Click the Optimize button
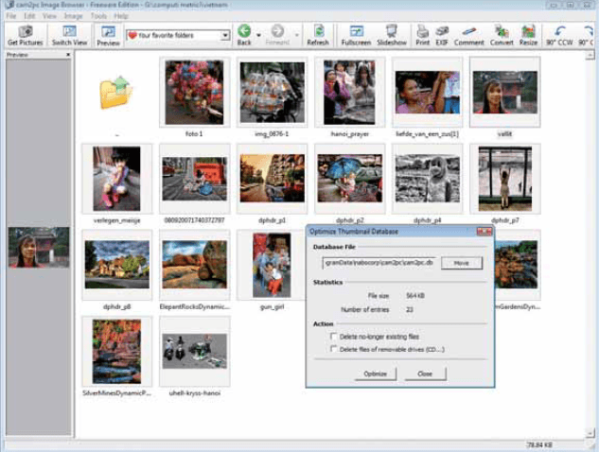599x452 pixels. pyautogui.click(x=375, y=374)
